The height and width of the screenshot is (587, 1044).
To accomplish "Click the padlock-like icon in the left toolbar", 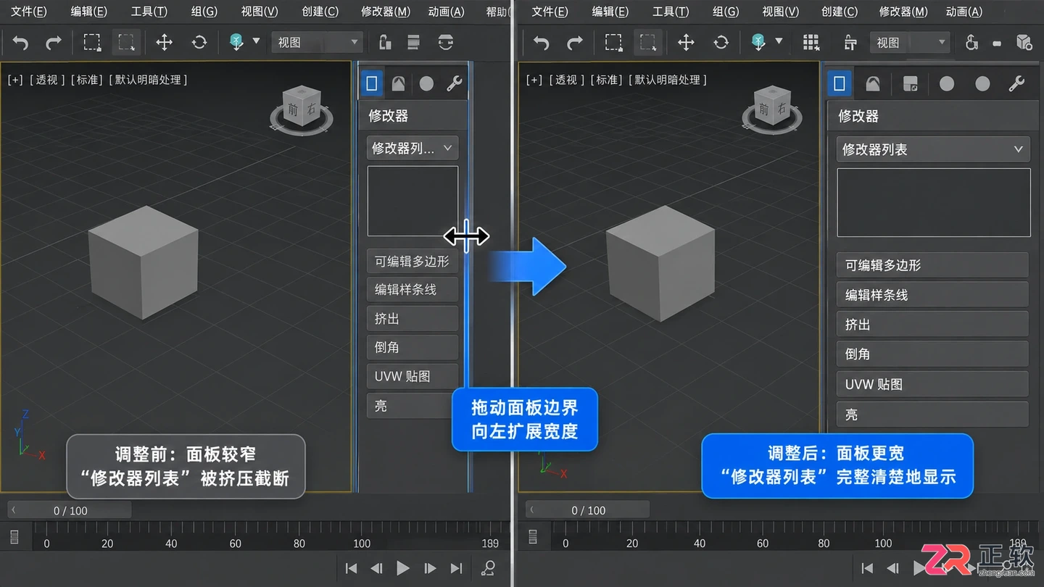I will [385, 43].
